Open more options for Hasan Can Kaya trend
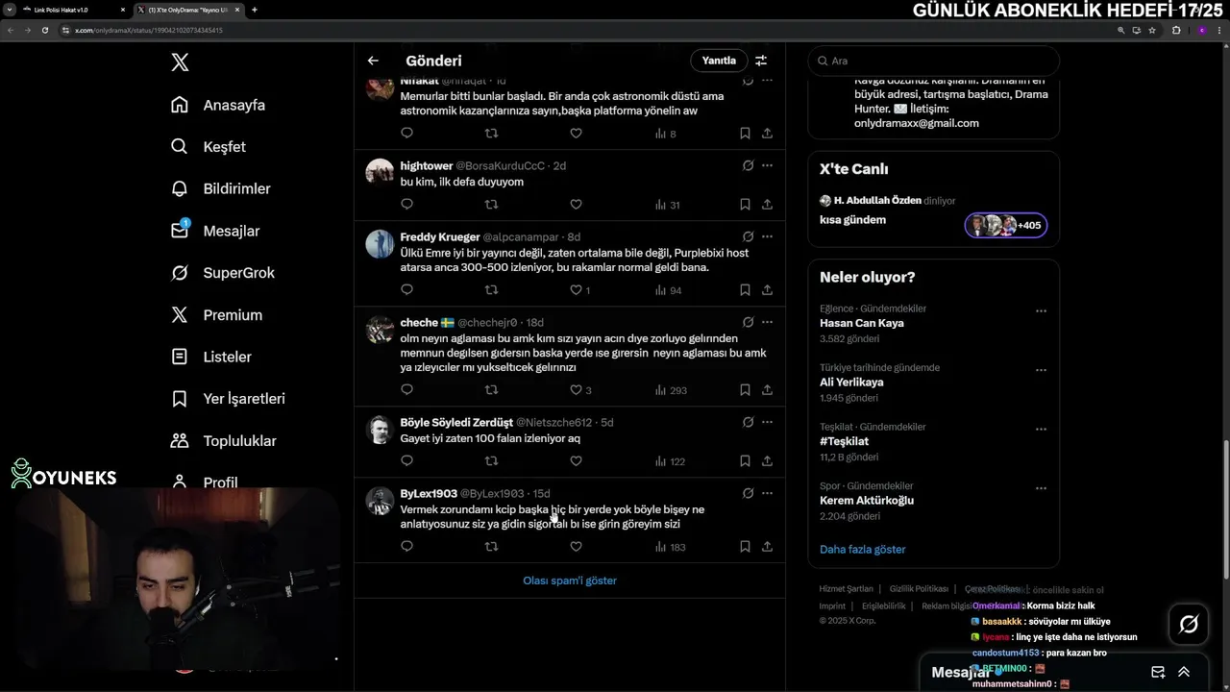Viewport: 1230px width, 692px height. coord(1041,311)
